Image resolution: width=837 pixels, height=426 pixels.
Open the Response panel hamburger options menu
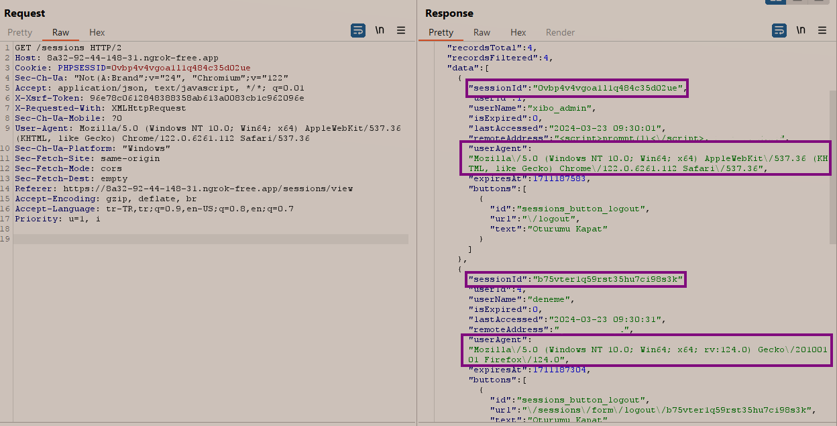point(822,30)
